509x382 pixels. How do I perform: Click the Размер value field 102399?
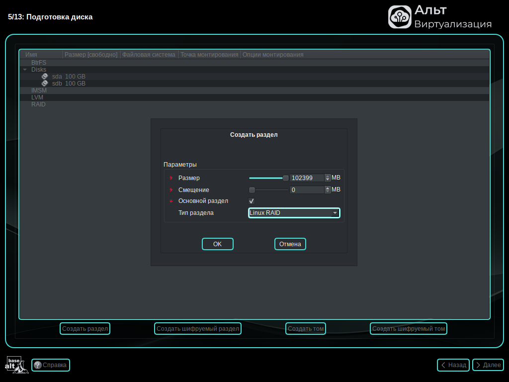[x=307, y=178]
